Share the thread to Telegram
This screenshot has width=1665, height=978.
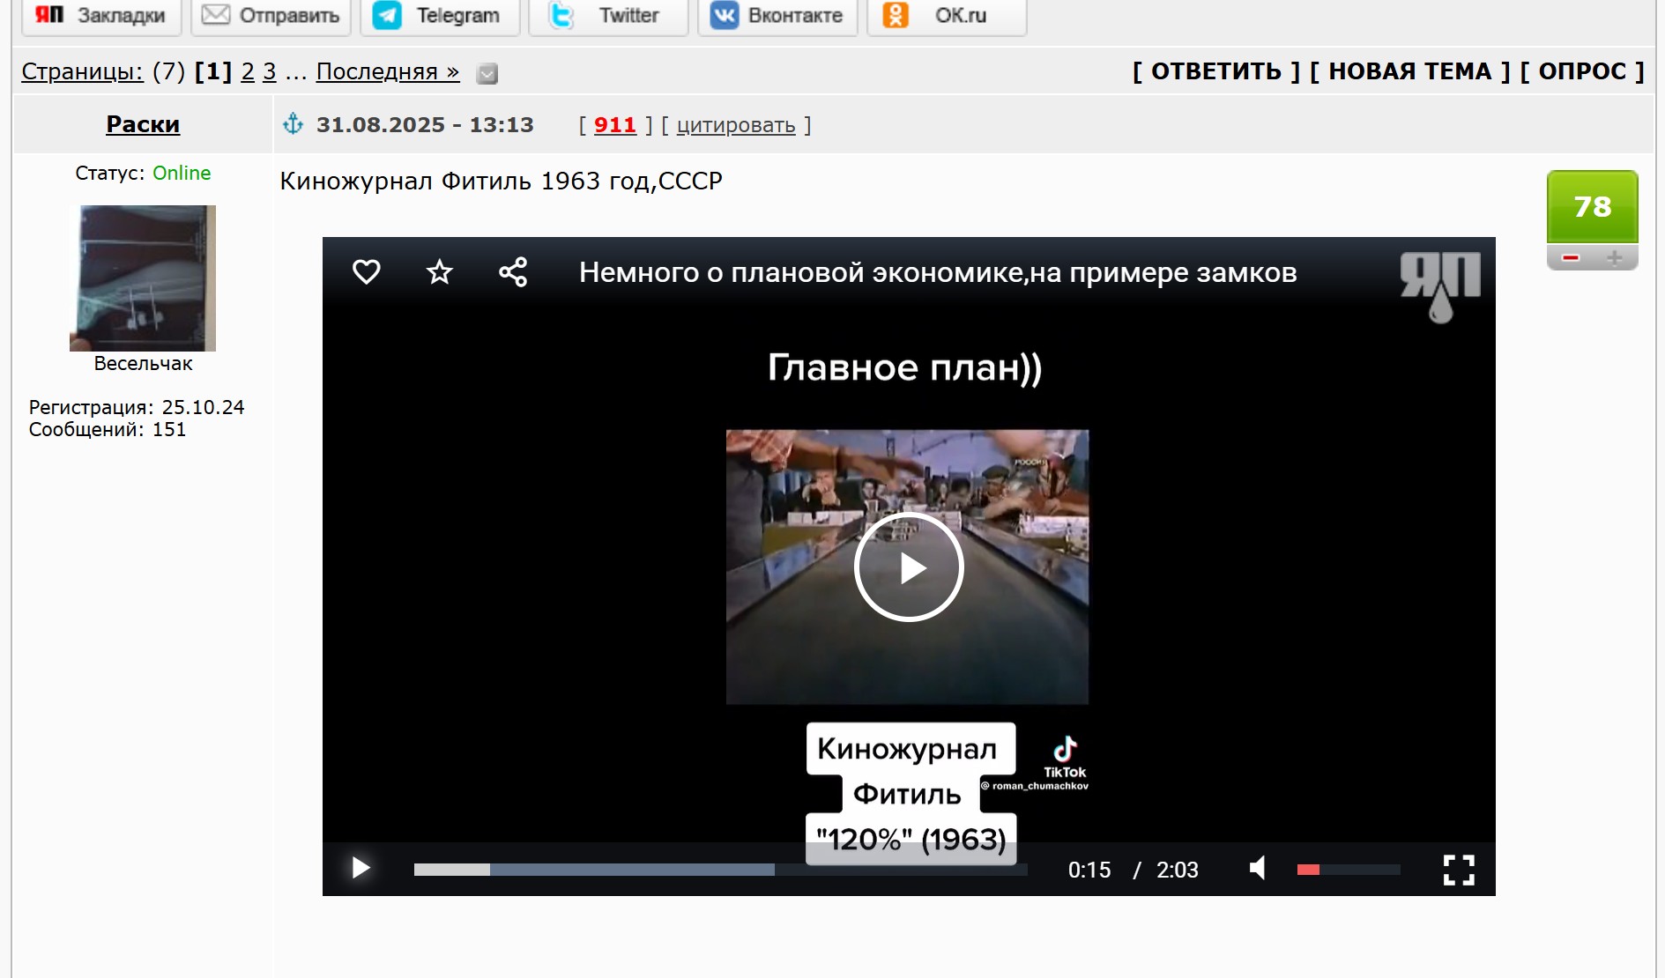441,16
